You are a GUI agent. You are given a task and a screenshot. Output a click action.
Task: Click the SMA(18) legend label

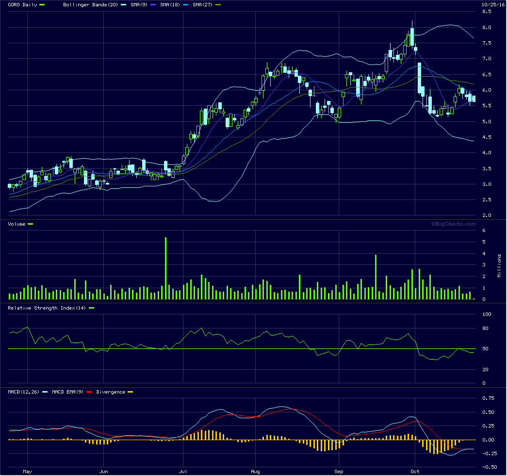click(x=170, y=4)
